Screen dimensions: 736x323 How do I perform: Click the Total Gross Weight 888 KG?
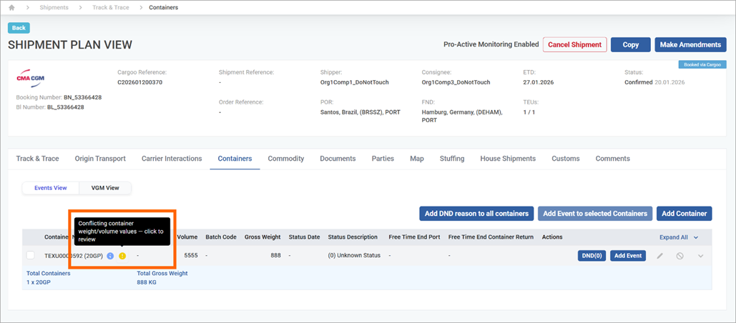click(x=147, y=283)
